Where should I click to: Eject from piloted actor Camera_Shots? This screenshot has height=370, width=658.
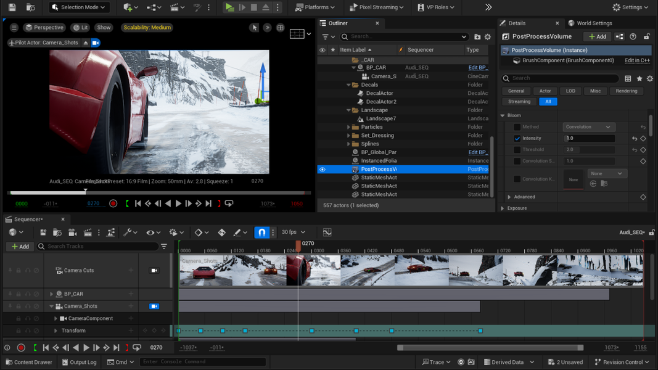[x=86, y=43]
